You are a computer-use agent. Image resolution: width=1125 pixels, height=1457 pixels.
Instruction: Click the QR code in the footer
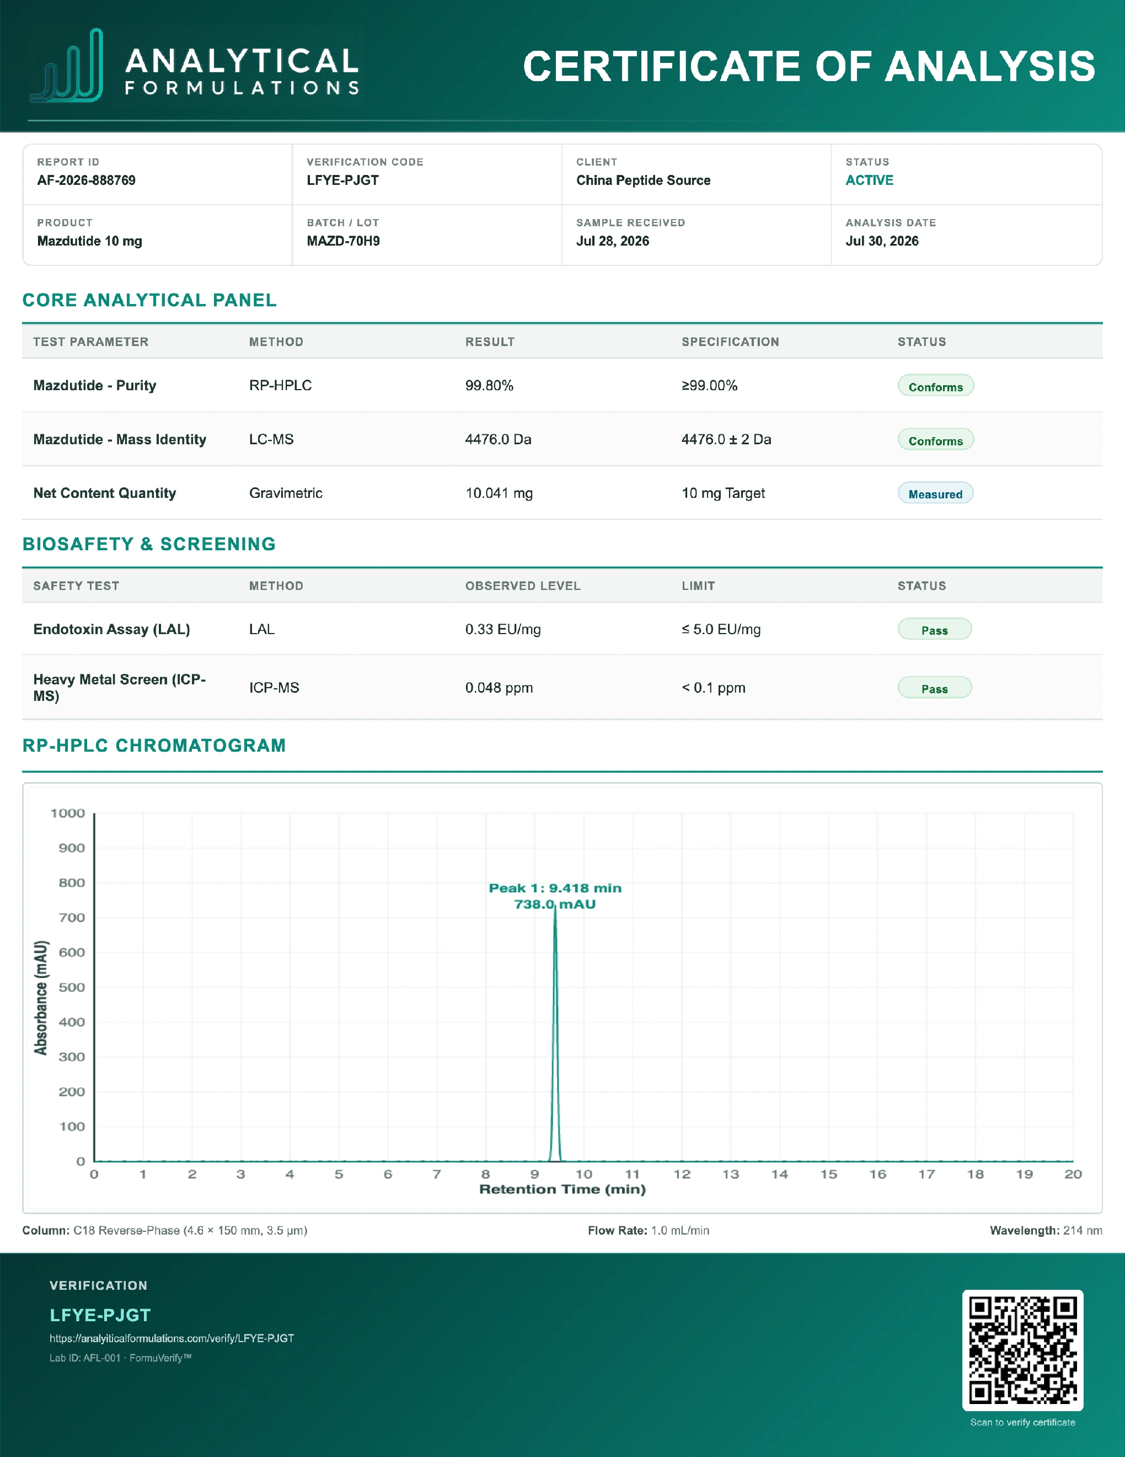(x=1022, y=1349)
